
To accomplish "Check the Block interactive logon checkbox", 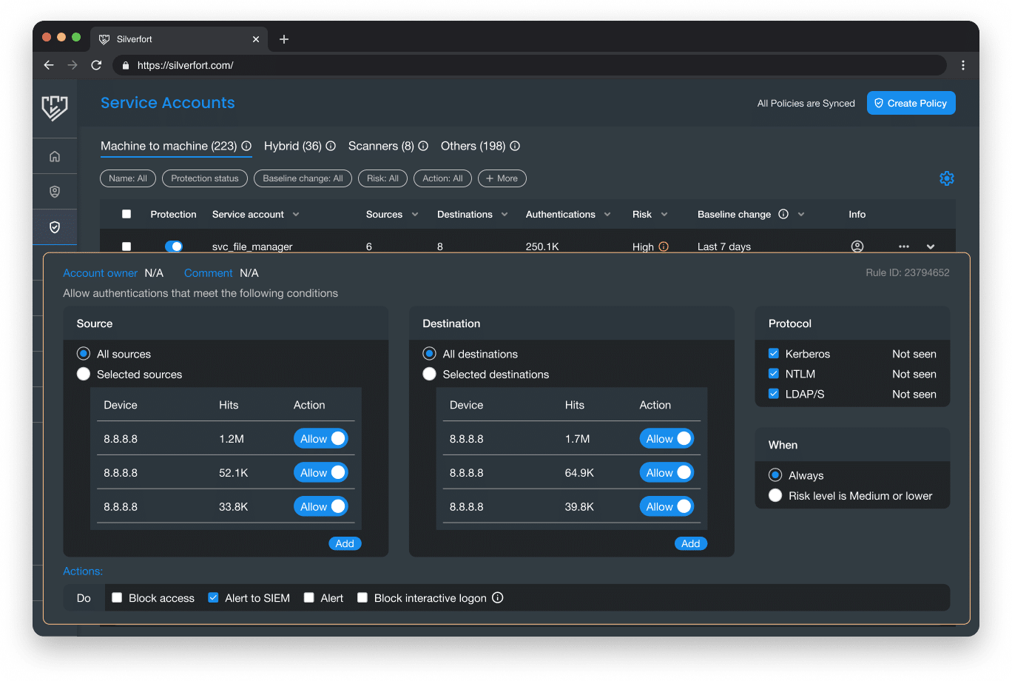I will coord(362,597).
